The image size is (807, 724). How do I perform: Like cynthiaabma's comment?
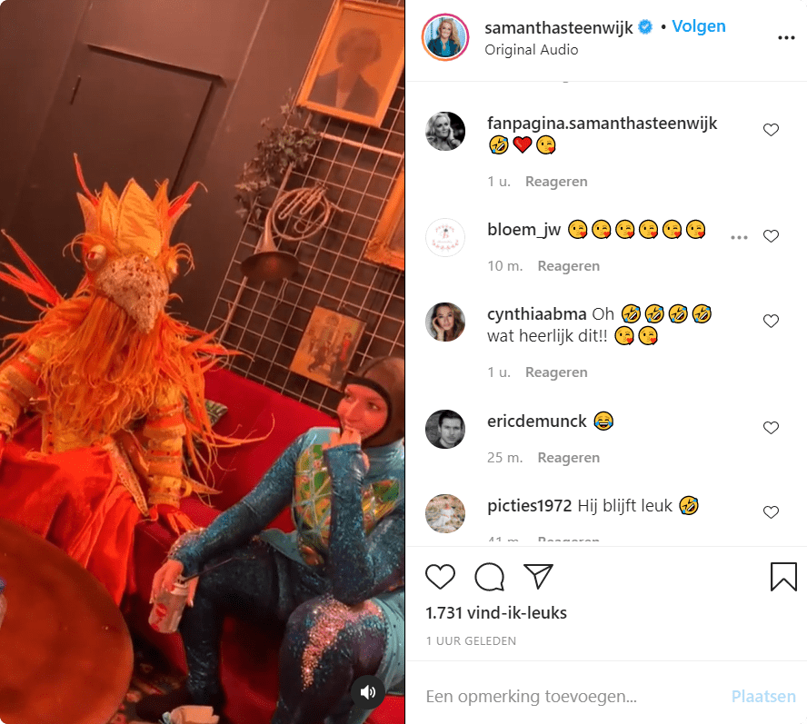[x=771, y=321]
